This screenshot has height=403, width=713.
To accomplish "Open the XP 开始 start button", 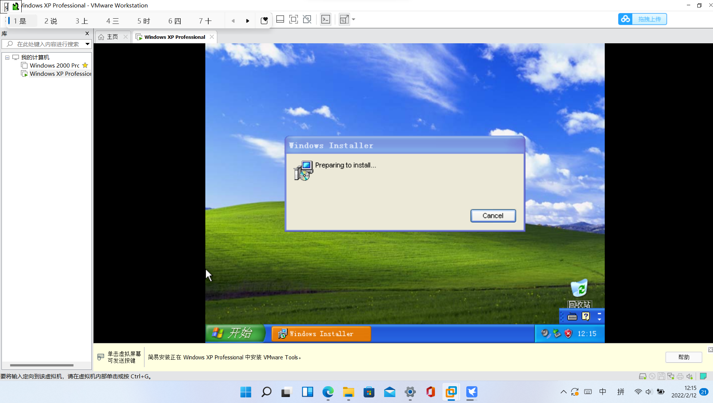I will click(x=235, y=333).
